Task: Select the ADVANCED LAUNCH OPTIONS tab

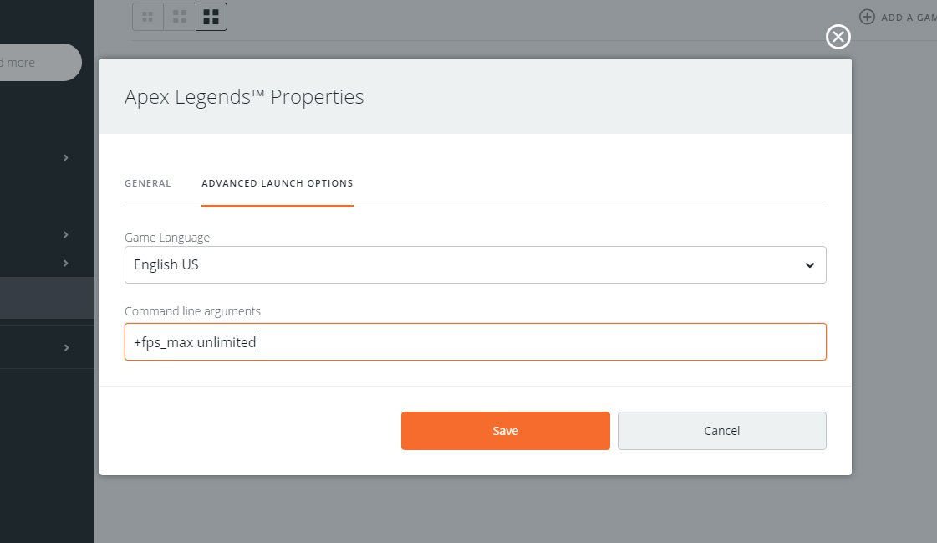Action: (277, 183)
